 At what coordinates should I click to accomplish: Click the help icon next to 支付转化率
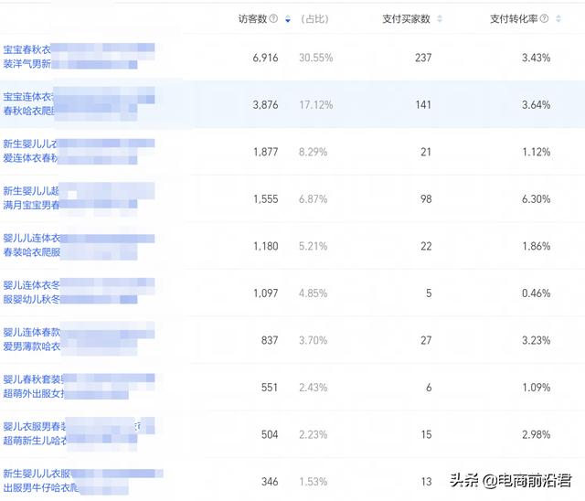(545, 18)
